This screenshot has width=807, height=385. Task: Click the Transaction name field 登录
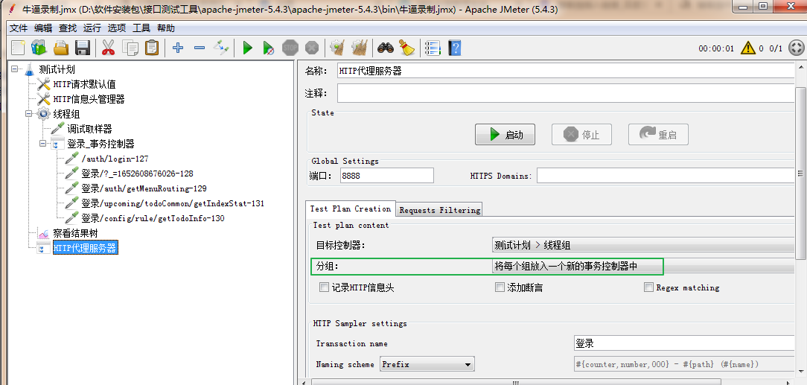pos(684,343)
